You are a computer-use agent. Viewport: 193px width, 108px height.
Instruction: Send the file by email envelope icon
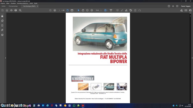click(186, 10)
